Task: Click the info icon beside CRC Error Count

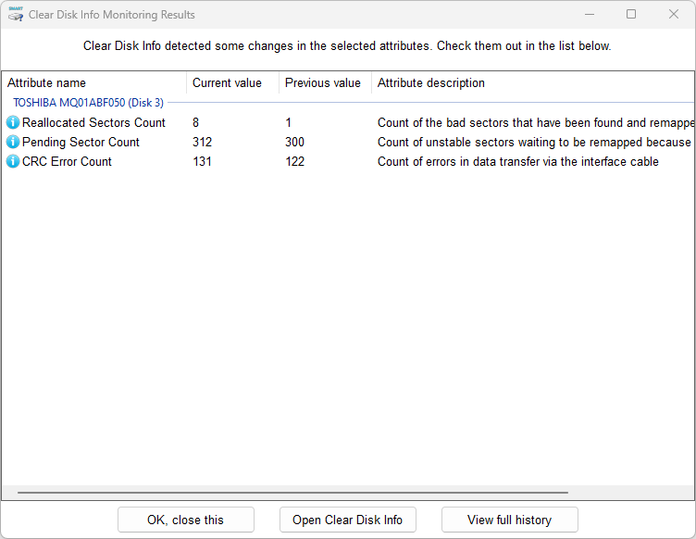Action: point(13,161)
